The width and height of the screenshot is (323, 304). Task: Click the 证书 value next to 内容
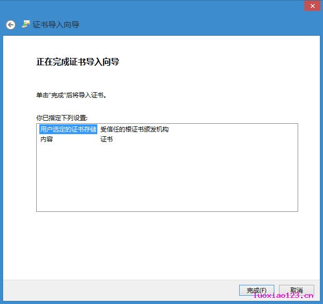tap(106, 139)
